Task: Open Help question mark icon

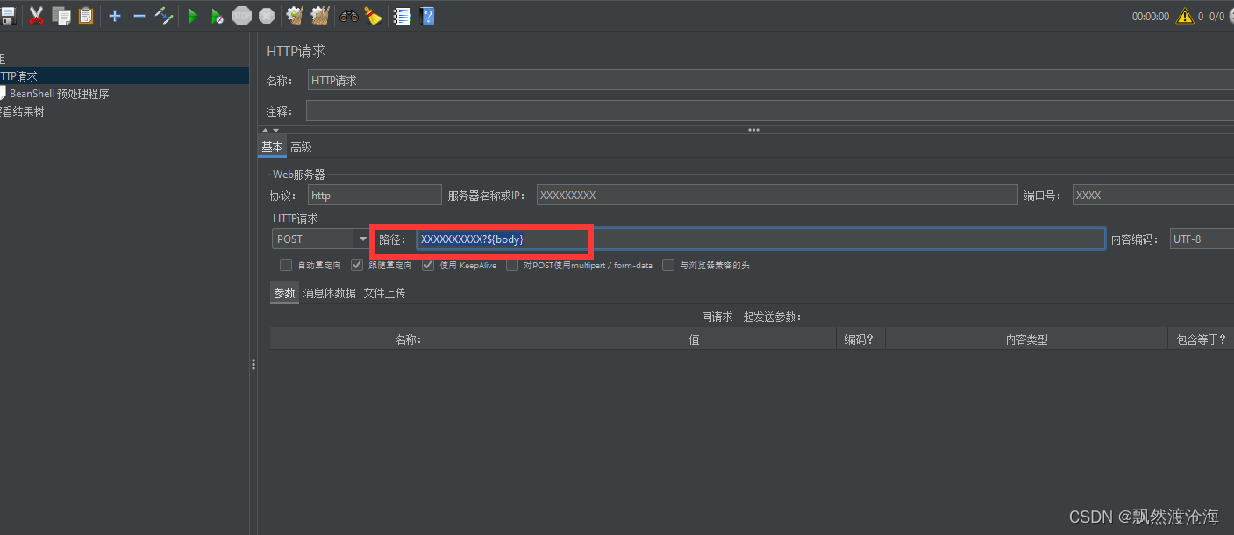Action: (x=427, y=16)
